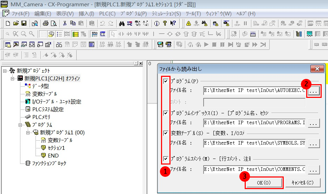The image size is (328, 194).
Task: Click the About information icon
Action: click(157, 24)
